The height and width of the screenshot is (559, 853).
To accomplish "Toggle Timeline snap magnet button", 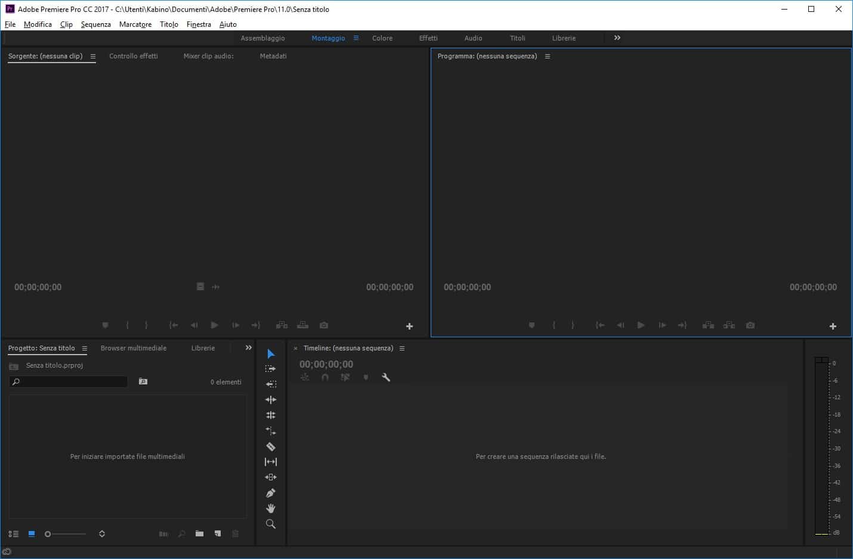I will (x=325, y=377).
